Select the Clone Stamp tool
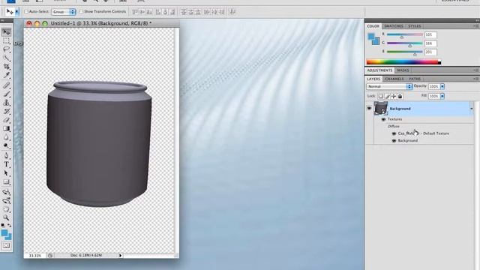 coord(6,103)
